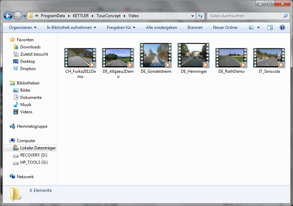Open the 'Freigeben für' menu

pyautogui.click(x=121, y=27)
